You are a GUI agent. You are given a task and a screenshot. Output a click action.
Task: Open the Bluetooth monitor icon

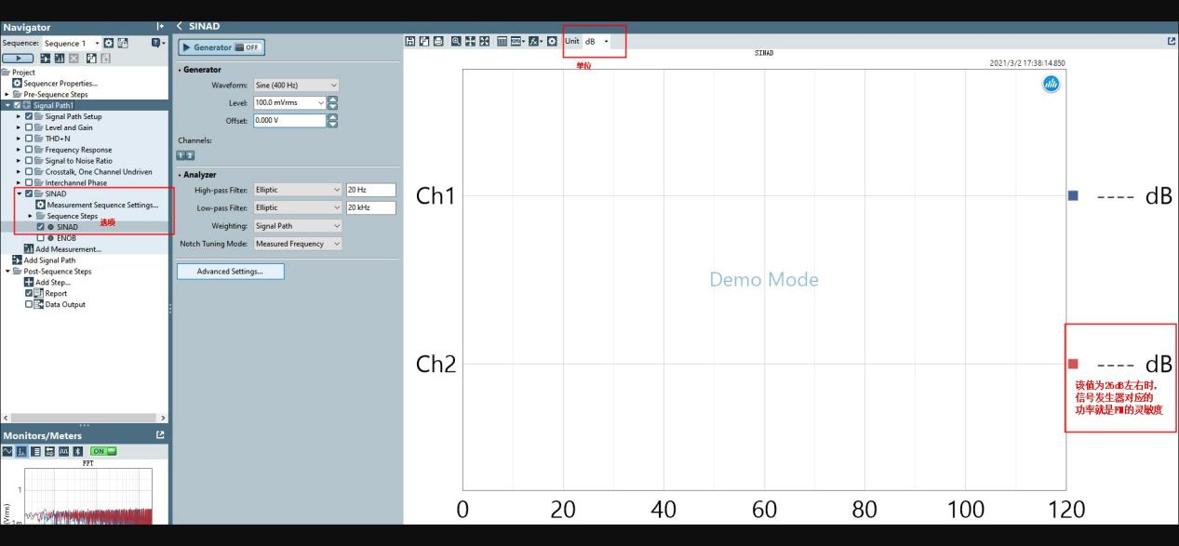tap(77, 451)
